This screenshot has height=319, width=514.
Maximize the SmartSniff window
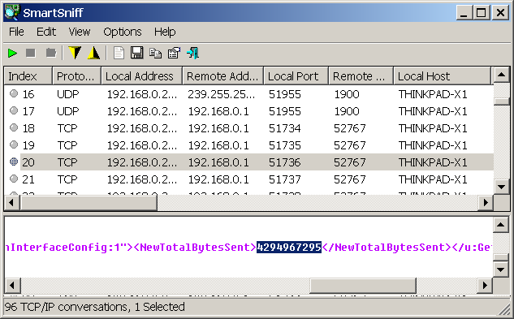click(482, 13)
